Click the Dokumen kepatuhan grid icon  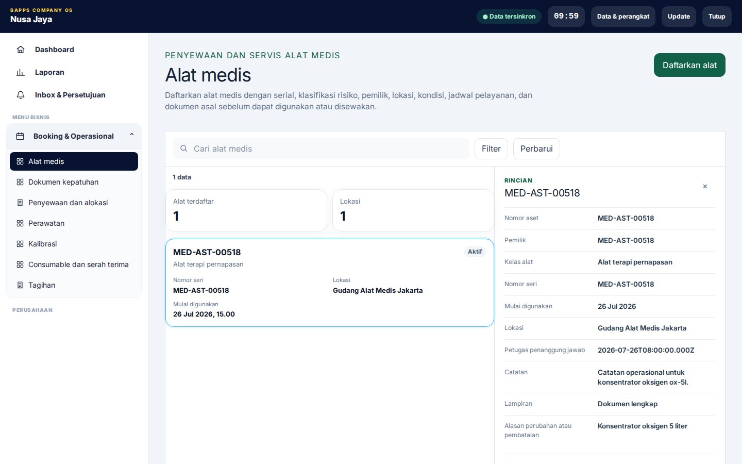(x=20, y=182)
